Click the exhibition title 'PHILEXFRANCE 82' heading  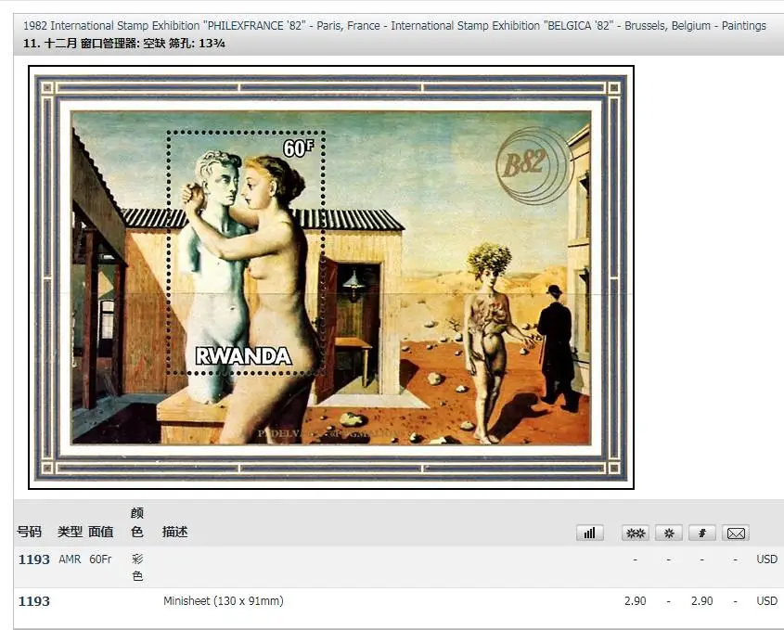[x=394, y=25]
